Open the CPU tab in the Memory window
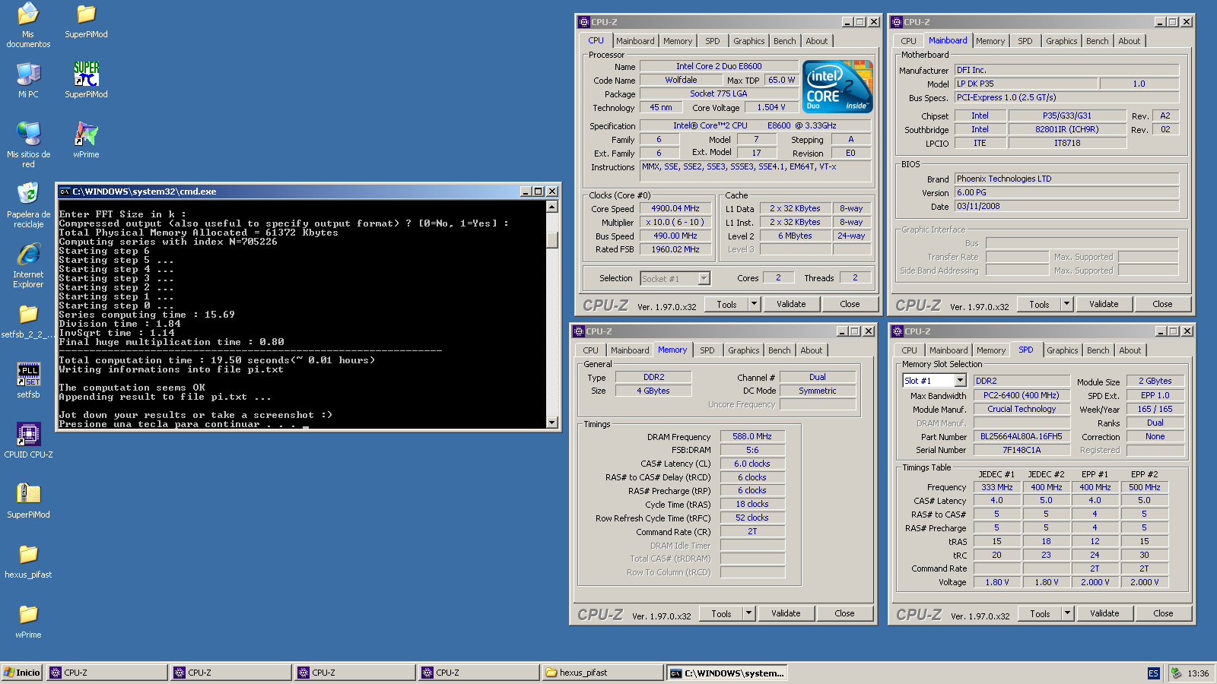The width and height of the screenshot is (1217, 684). coord(591,350)
